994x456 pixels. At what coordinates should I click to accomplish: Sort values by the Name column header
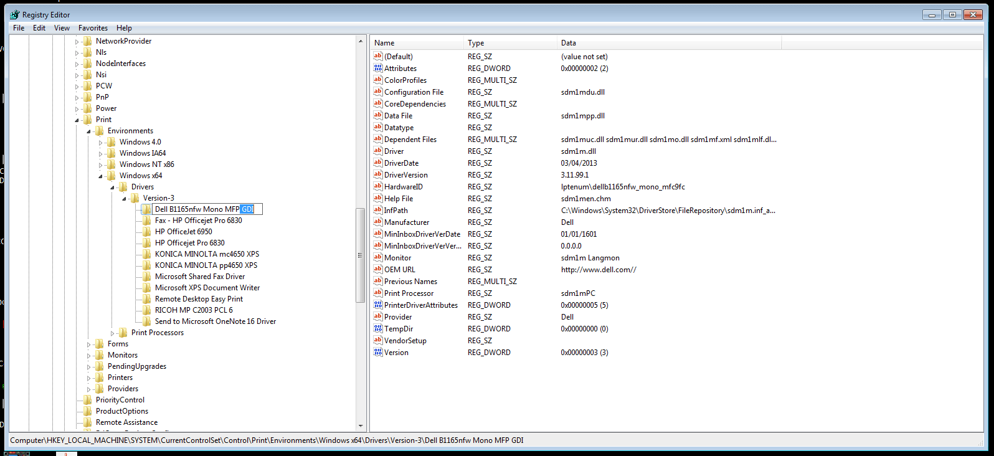click(x=418, y=43)
